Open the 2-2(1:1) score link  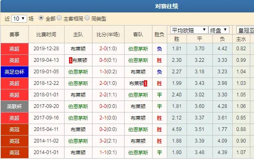pyautogui.click(x=108, y=95)
